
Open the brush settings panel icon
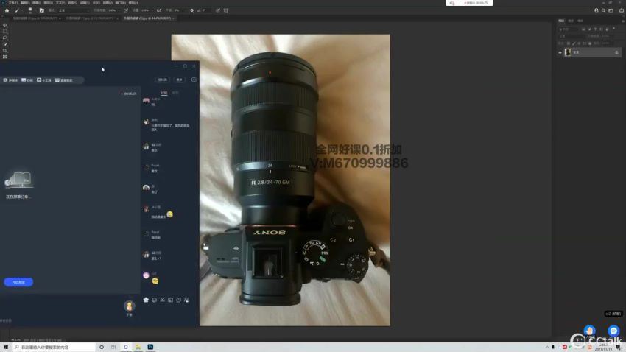click(x=41, y=10)
